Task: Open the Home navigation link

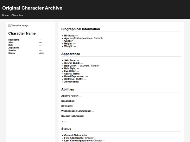Action: pyautogui.click(x=5, y=15)
